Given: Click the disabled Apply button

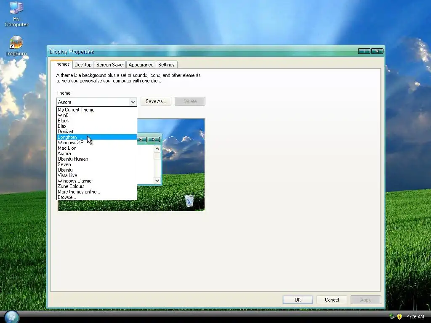Looking at the screenshot, I should [366, 299].
